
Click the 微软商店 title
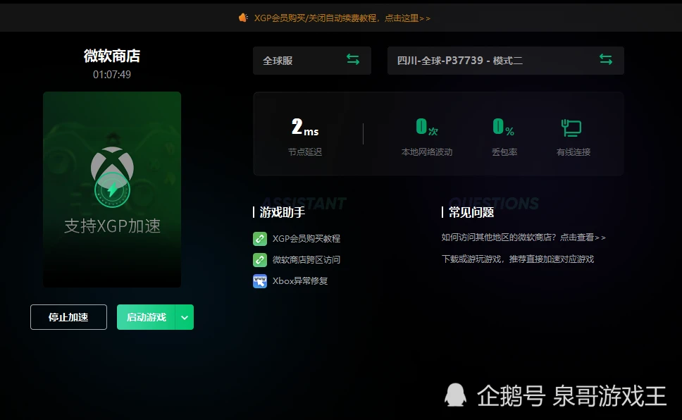[x=112, y=56]
